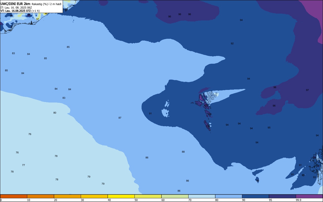Select the '20' tick label on color scale
The height and width of the screenshot is (202, 323).
click(x=56, y=200)
